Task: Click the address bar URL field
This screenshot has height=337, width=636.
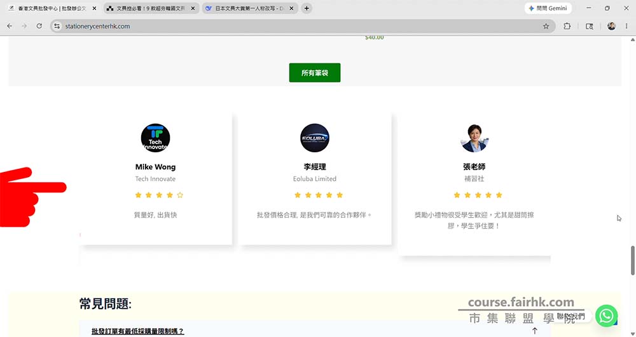Action: (302, 26)
